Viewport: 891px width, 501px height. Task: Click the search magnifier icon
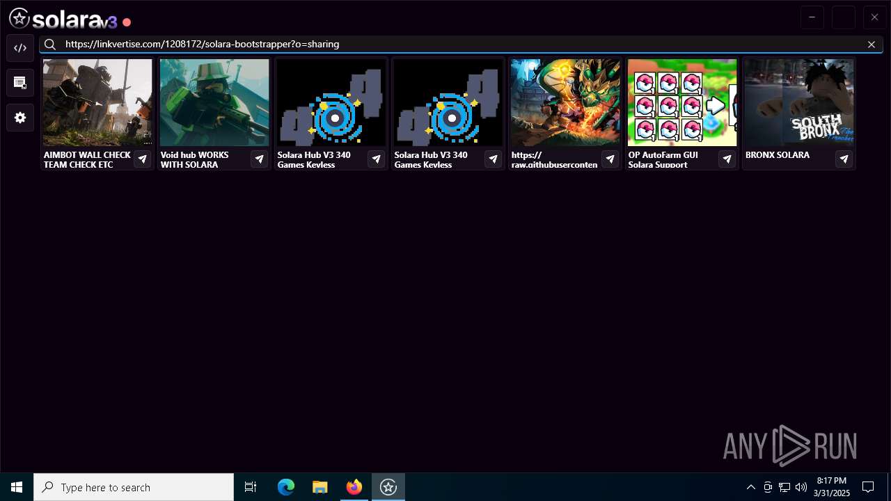[50, 44]
